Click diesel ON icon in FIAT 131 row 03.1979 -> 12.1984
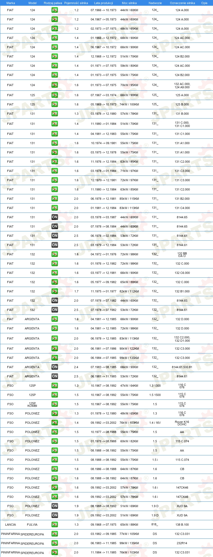213x557 pixels. pos(55,245)
